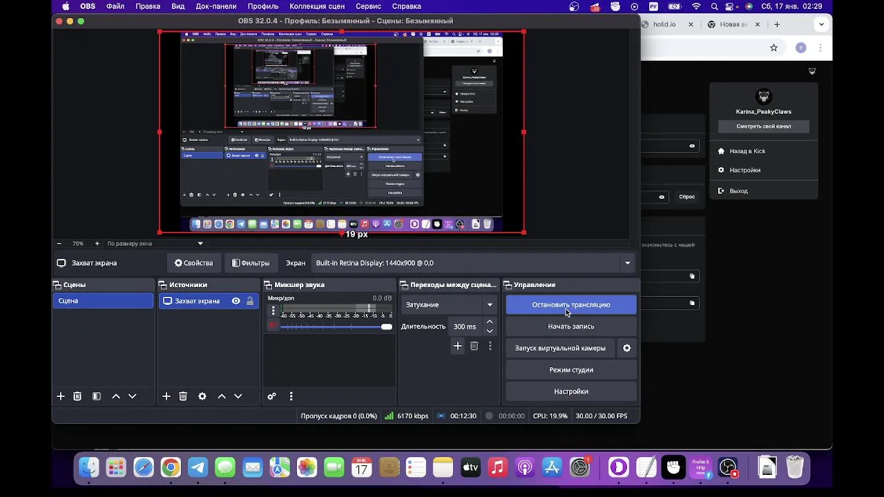Viewport: 884px width, 497px height.
Task: Add a scene transition with the plus icon
Action: point(457,346)
